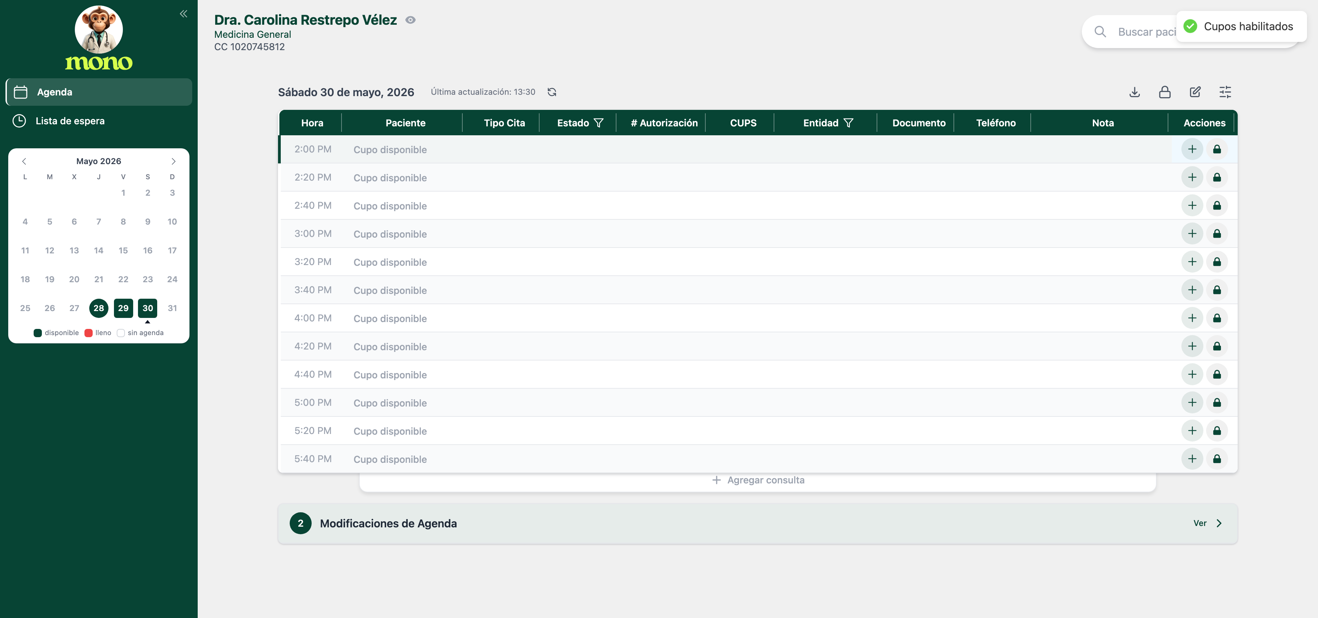Click the Cupos habilitados notification toast
The image size is (1318, 618).
[x=1241, y=26]
